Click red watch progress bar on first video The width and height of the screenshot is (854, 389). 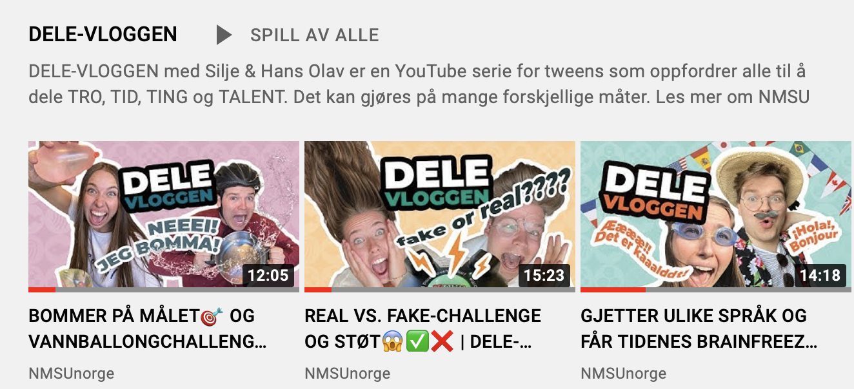(x=42, y=290)
